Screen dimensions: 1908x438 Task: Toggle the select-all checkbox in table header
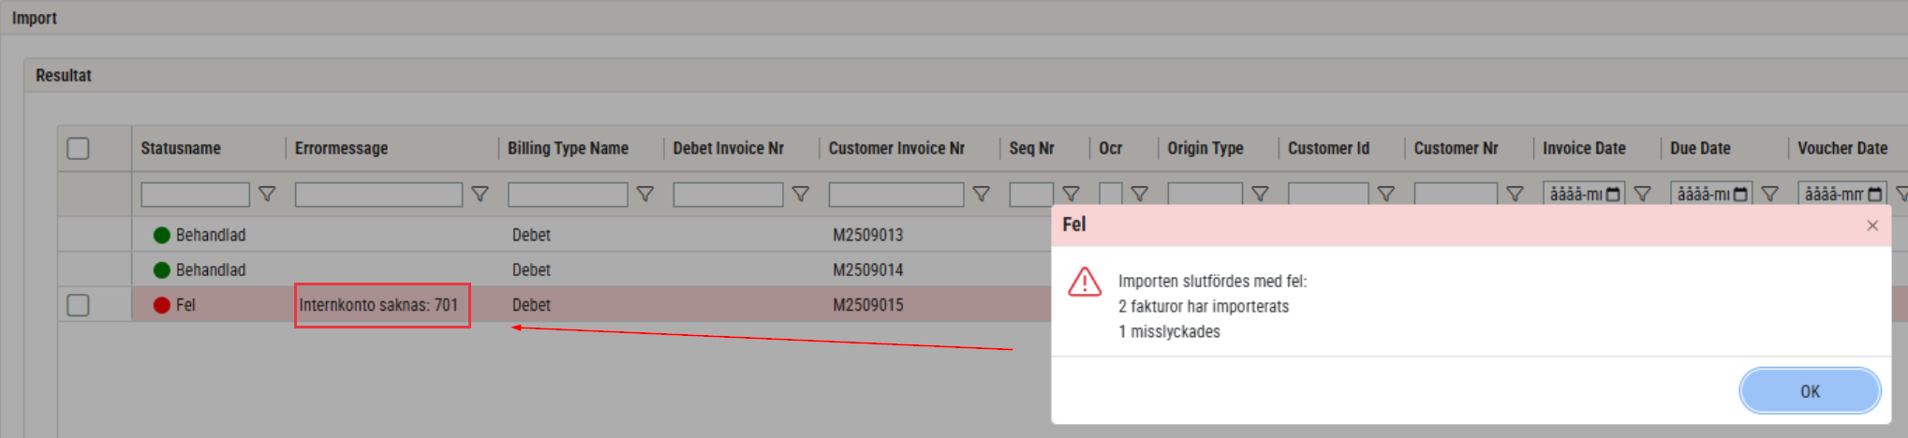(79, 149)
